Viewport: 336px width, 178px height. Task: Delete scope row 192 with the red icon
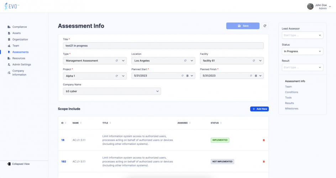[x=264, y=162]
